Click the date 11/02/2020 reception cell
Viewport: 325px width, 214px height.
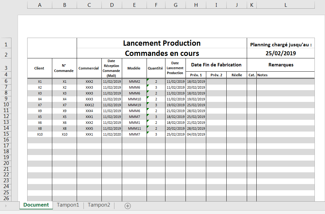pos(112,134)
